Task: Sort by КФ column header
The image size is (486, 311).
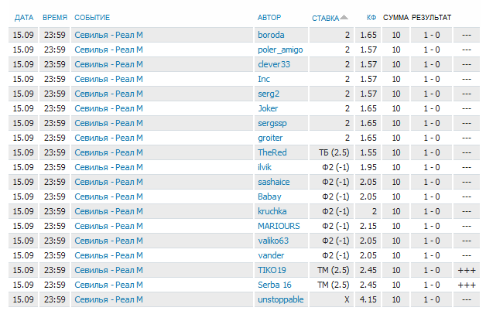Action: pos(371,18)
